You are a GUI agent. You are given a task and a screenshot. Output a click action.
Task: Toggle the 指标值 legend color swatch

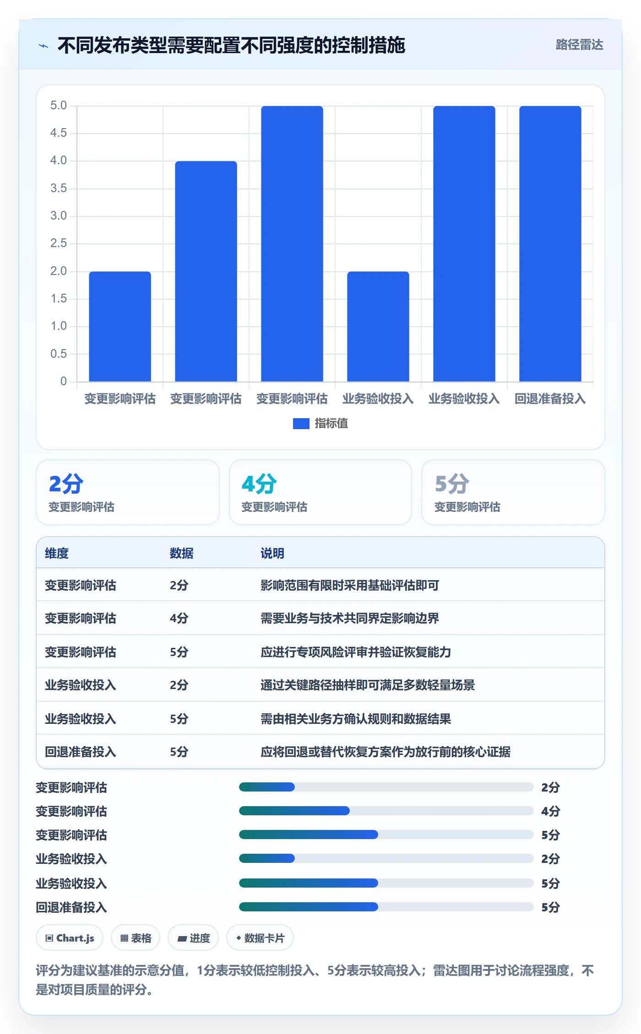tap(301, 424)
